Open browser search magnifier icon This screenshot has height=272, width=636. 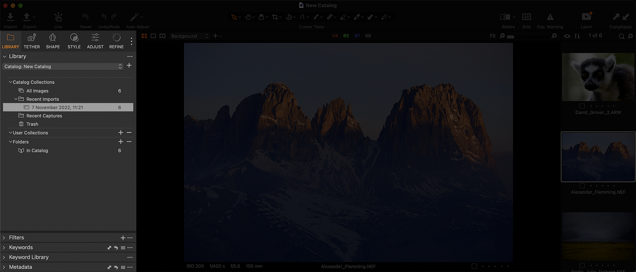(x=622, y=36)
